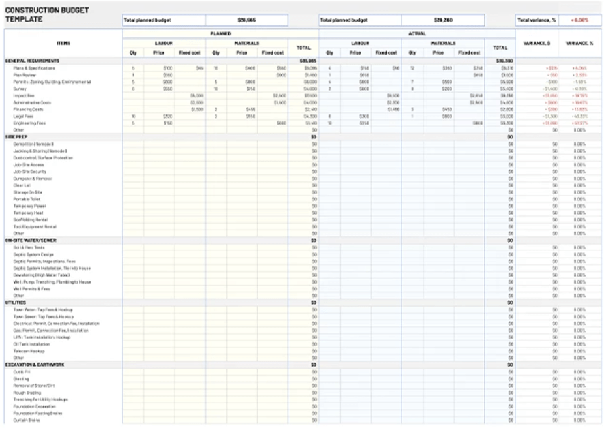Click the 'Portable Toilet' item
Image resolution: width=604 pixels, height=428 pixels.
27,199
